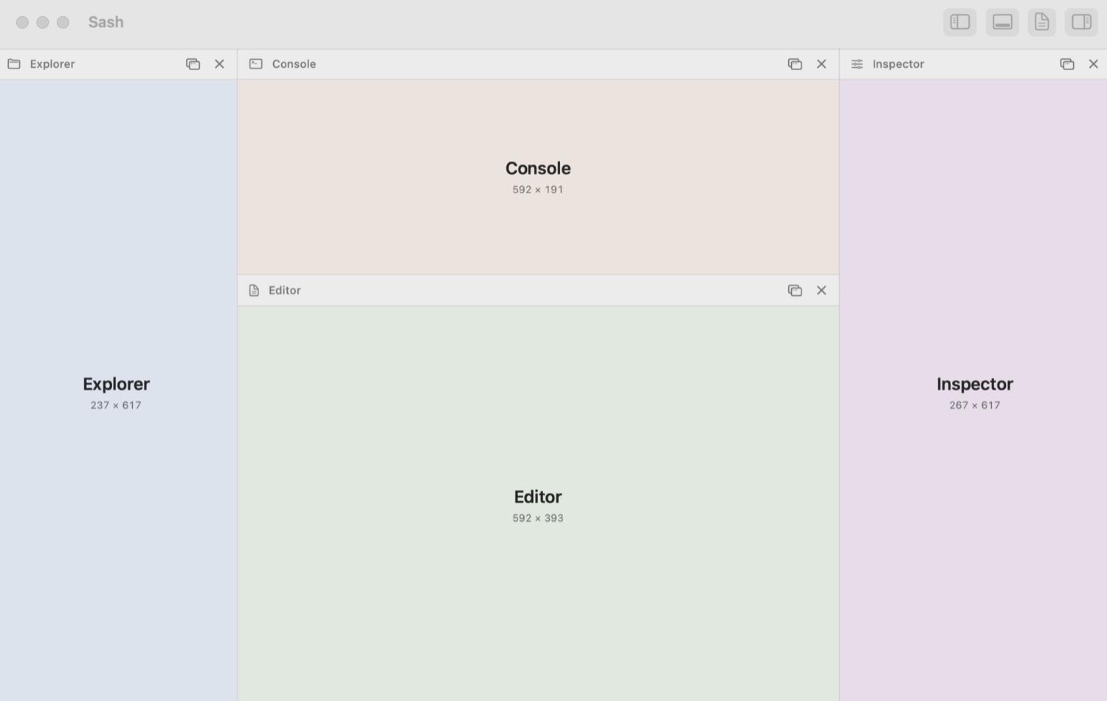Toggle the document panel toolbar button

1041,22
